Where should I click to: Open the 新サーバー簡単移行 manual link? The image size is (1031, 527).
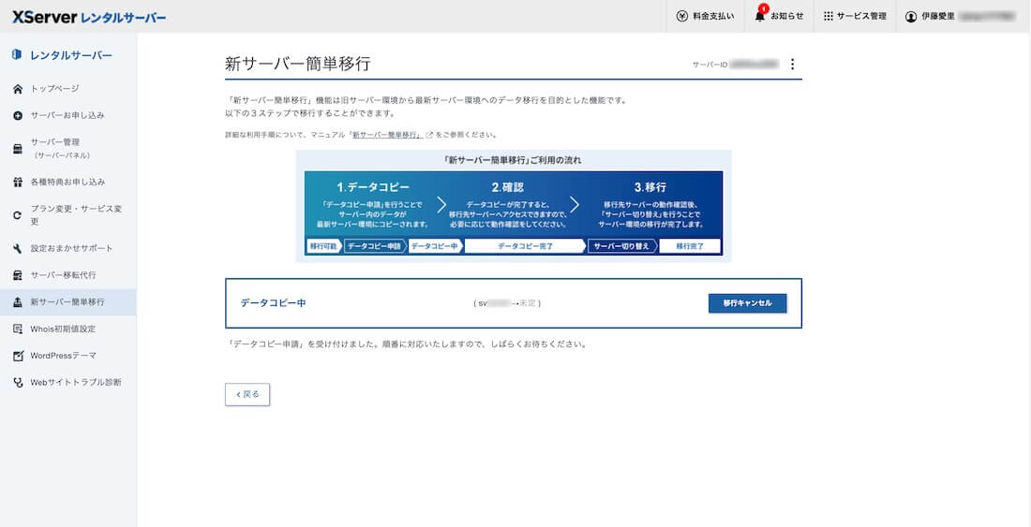click(x=386, y=135)
